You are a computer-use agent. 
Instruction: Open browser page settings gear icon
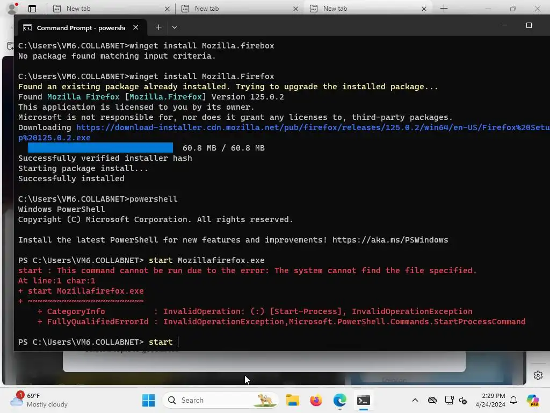tap(538, 375)
